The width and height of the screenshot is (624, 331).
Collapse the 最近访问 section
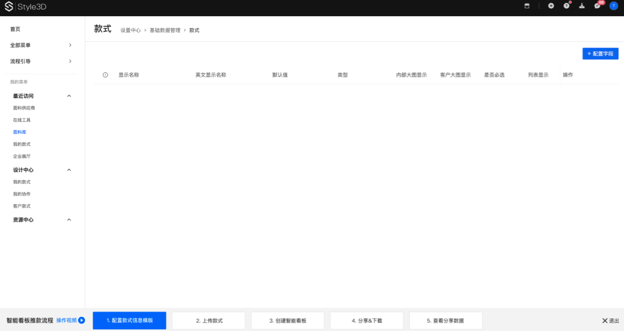tap(69, 96)
